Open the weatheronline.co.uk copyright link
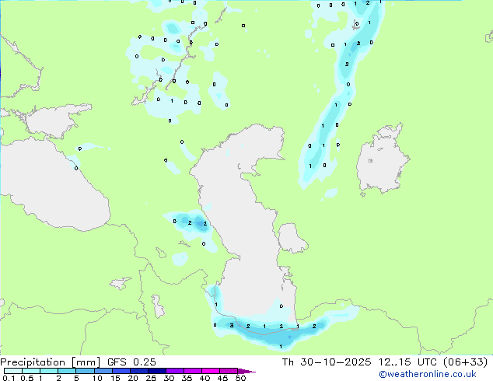This screenshot has height=381, width=493. [x=428, y=374]
